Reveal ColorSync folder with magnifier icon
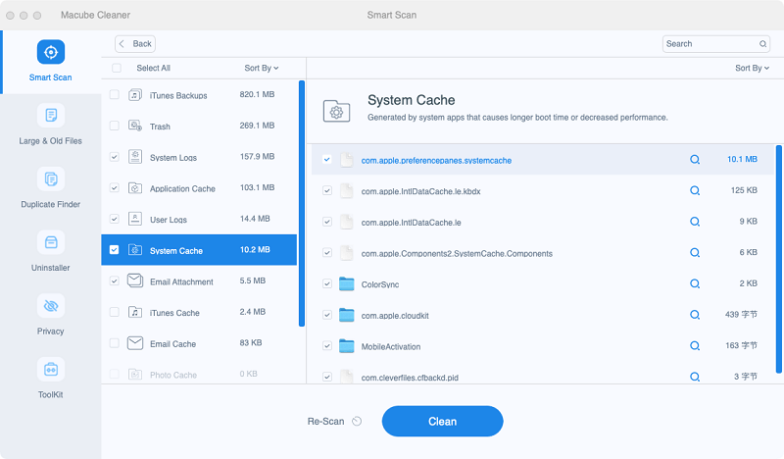The image size is (784, 459). click(695, 283)
